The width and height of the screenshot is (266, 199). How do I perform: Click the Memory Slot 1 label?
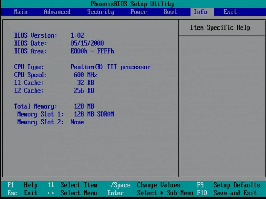point(41,114)
